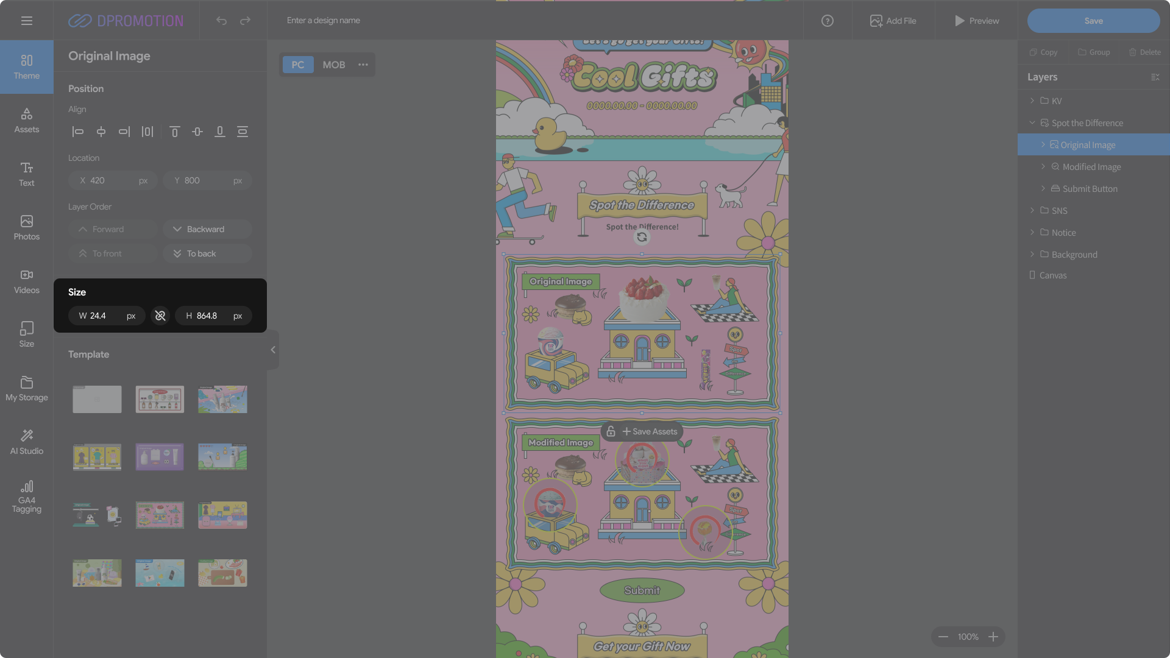The image size is (1170, 658).
Task: Open the GA4 Tagging sidebar icon
Action: [27, 497]
